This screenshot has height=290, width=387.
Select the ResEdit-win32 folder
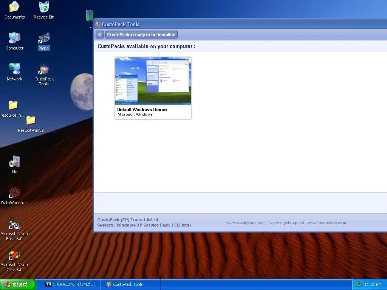coord(31,124)
